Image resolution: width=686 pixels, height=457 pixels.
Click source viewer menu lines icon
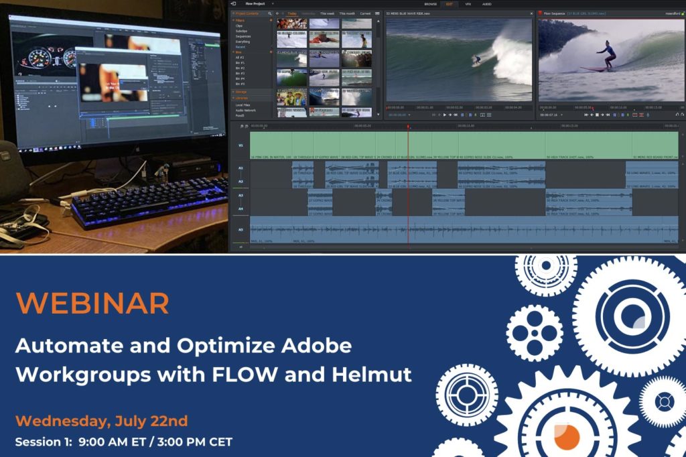tap(489, 115)
